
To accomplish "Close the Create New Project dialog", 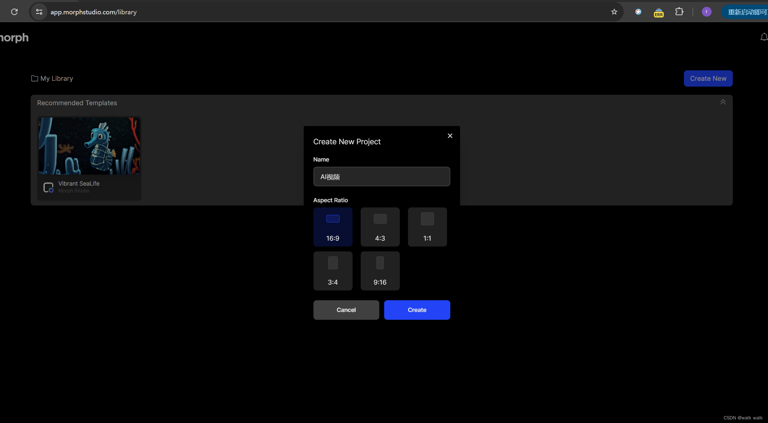I will (x=450, y=136).
